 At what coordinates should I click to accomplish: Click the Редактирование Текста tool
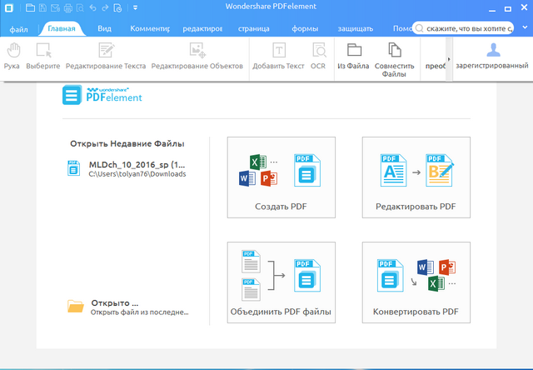[x=104, y=55]
